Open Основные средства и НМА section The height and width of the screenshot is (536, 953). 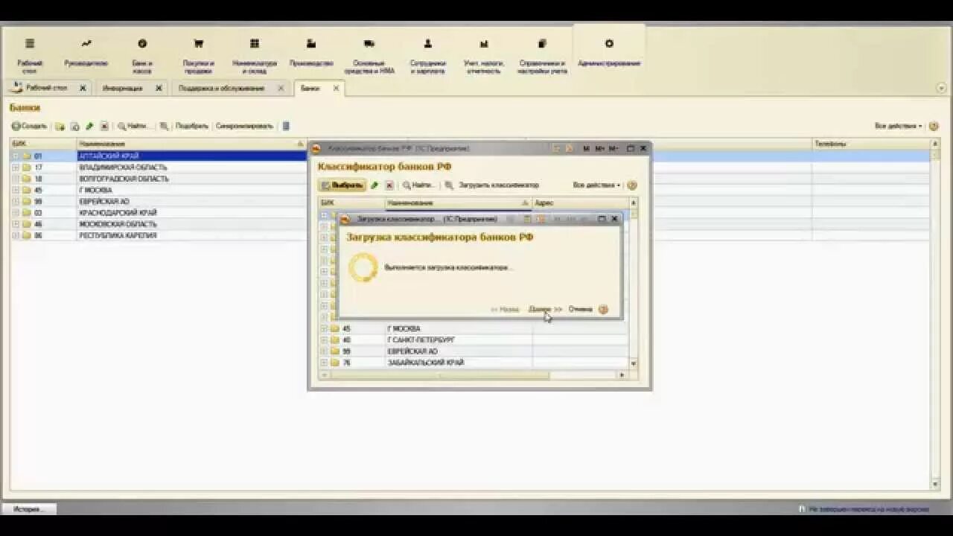click(369, 54)
